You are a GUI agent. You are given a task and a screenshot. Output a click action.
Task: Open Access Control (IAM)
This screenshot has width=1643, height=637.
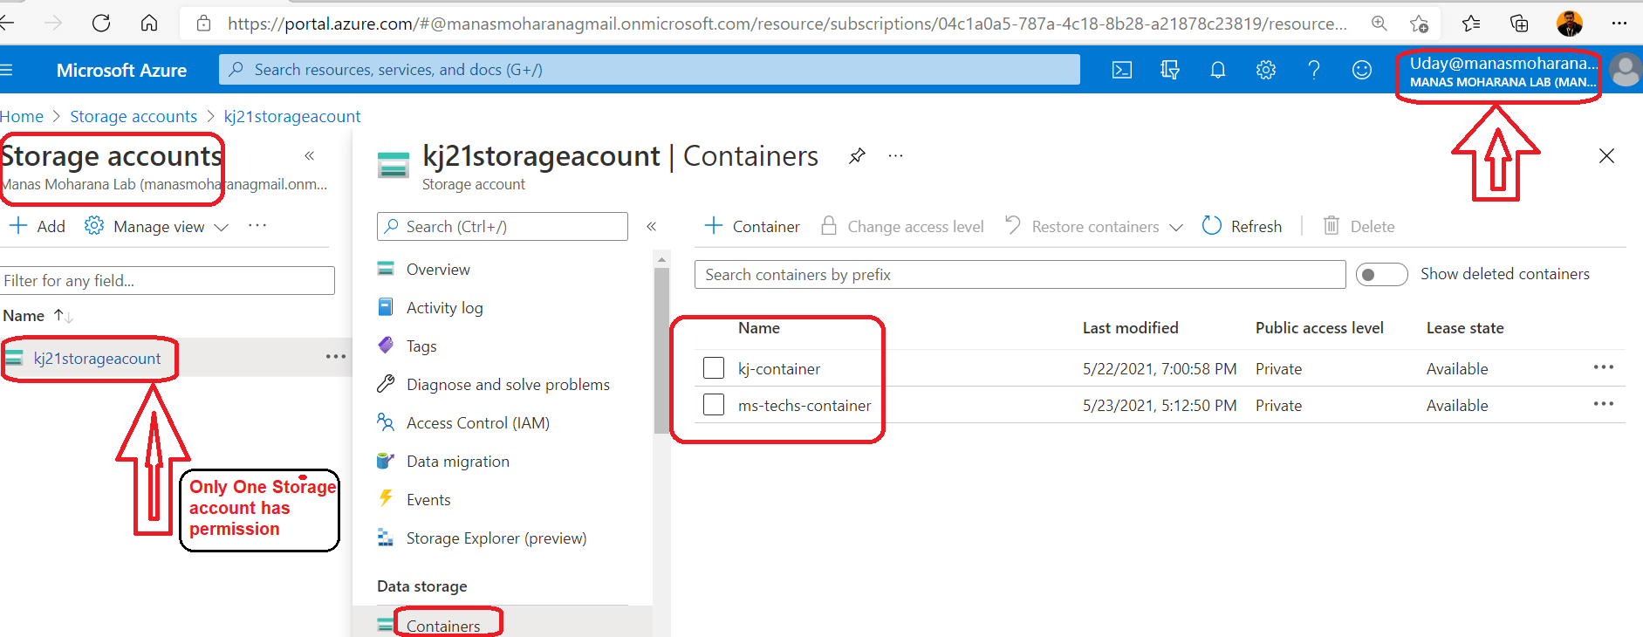pyautogui.click(x=478, y=423)
